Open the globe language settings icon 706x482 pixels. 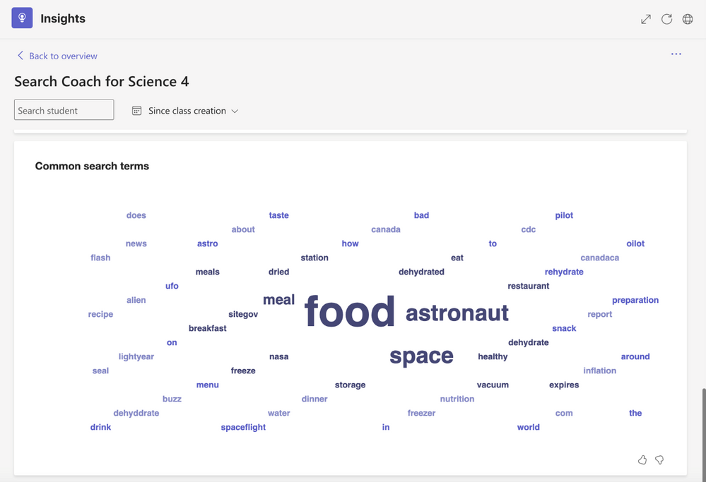688,19
